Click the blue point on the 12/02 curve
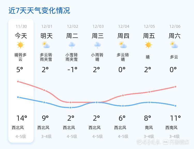Screen dimensions: 194x149 coord(70,107)
